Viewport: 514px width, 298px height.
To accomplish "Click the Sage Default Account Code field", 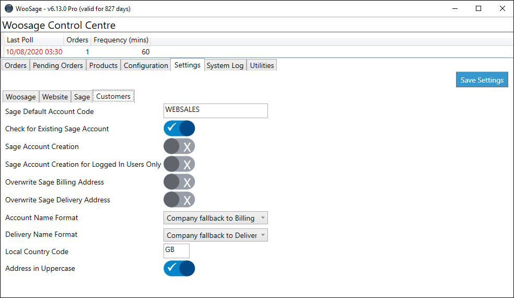I will click(216, 111).
